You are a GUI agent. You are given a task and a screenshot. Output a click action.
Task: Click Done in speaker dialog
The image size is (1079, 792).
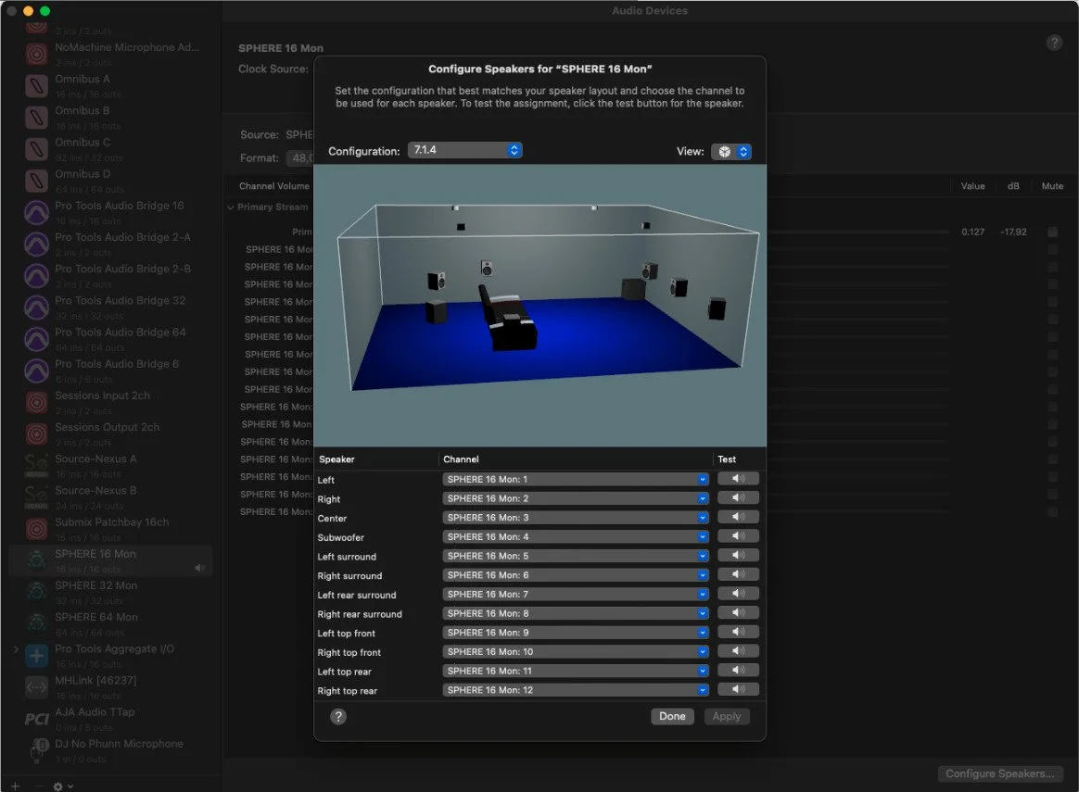click(x=672, y=716)
